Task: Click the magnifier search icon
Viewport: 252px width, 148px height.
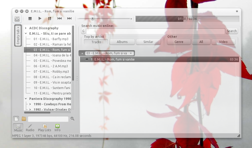Action: (73, 119)
